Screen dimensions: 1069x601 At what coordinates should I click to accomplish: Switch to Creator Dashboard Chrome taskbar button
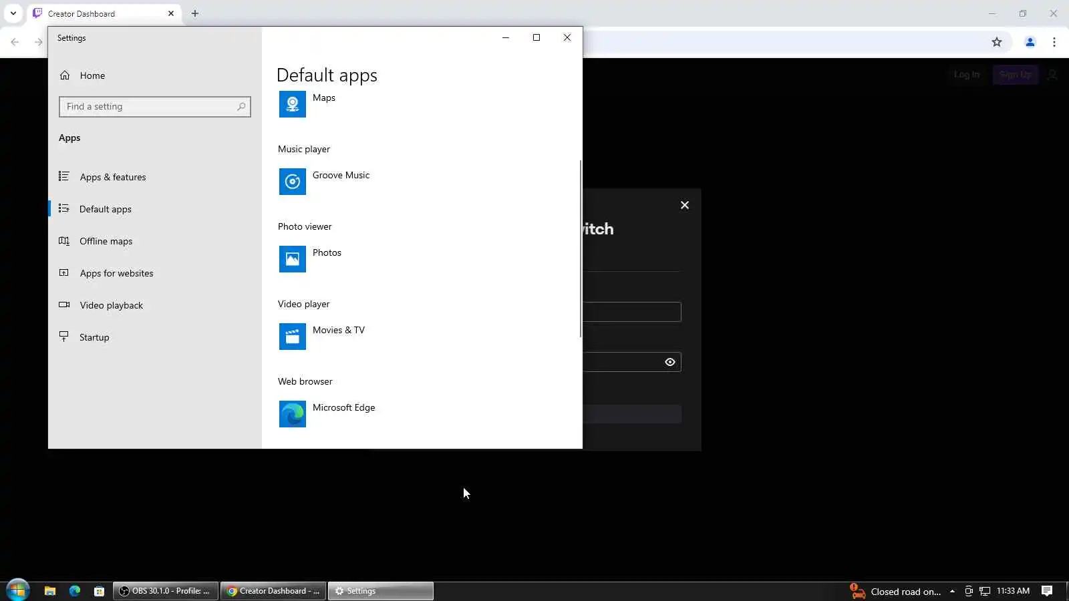click(273, 591)
